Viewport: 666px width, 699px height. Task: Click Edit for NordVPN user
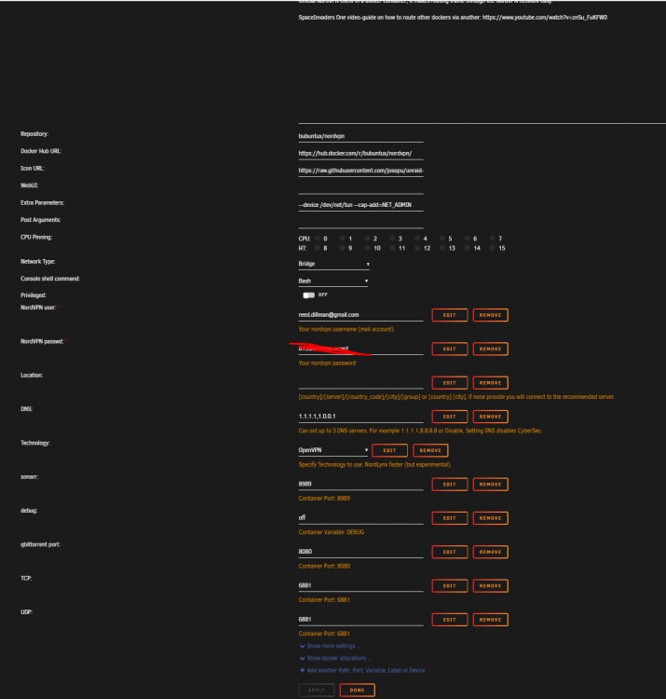450,315
